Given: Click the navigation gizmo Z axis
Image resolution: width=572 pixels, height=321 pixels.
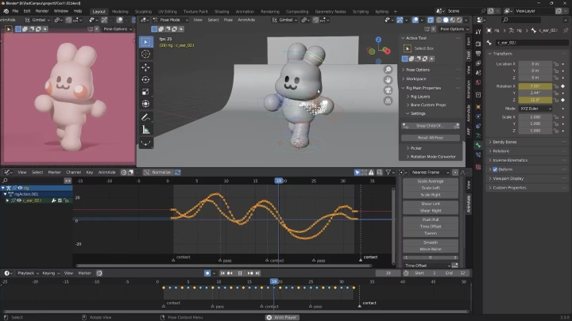Looking at the screenshot, I should tap(378, 40).
